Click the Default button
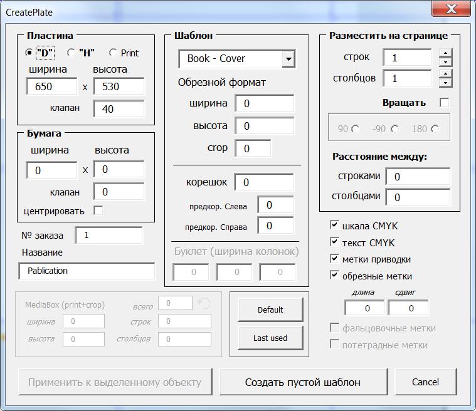The width and height of the screenshot is (476, 411). point(270,310)
